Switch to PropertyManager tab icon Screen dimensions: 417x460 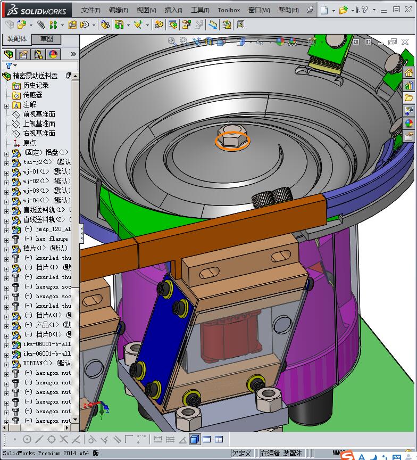(x=23, y=54)
